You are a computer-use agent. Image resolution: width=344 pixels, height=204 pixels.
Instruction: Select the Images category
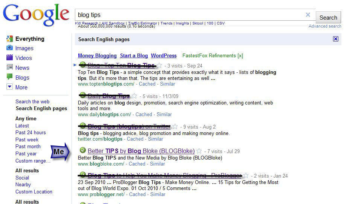coord(24,48)
